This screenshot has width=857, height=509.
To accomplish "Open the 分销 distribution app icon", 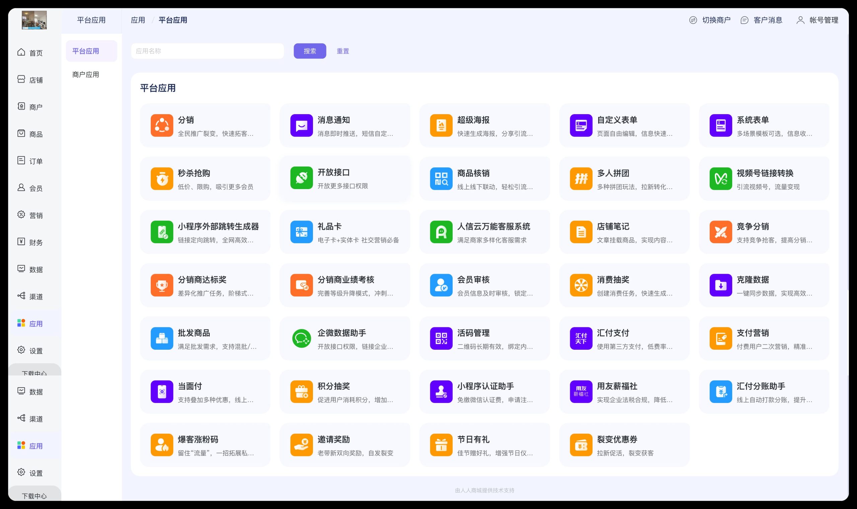I will coord(162,125).
